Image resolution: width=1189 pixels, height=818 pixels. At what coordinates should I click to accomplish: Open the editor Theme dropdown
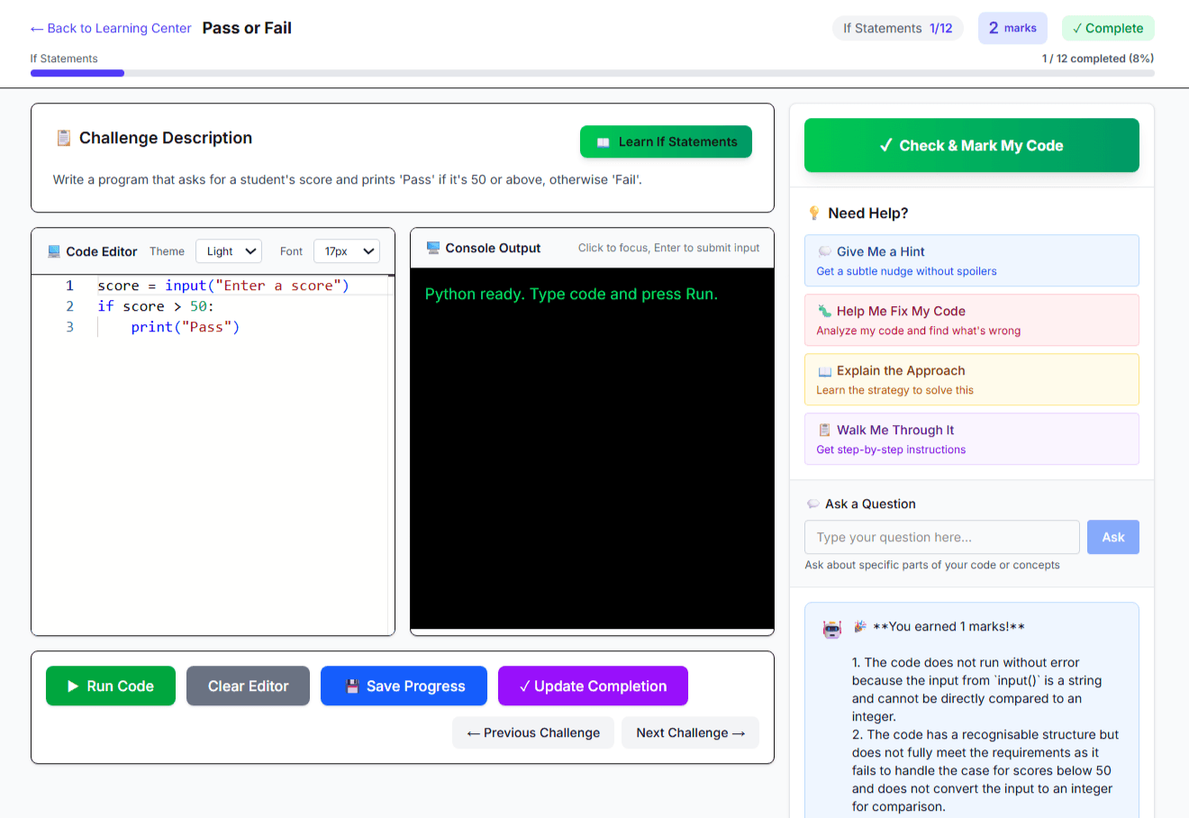point(228,251)
